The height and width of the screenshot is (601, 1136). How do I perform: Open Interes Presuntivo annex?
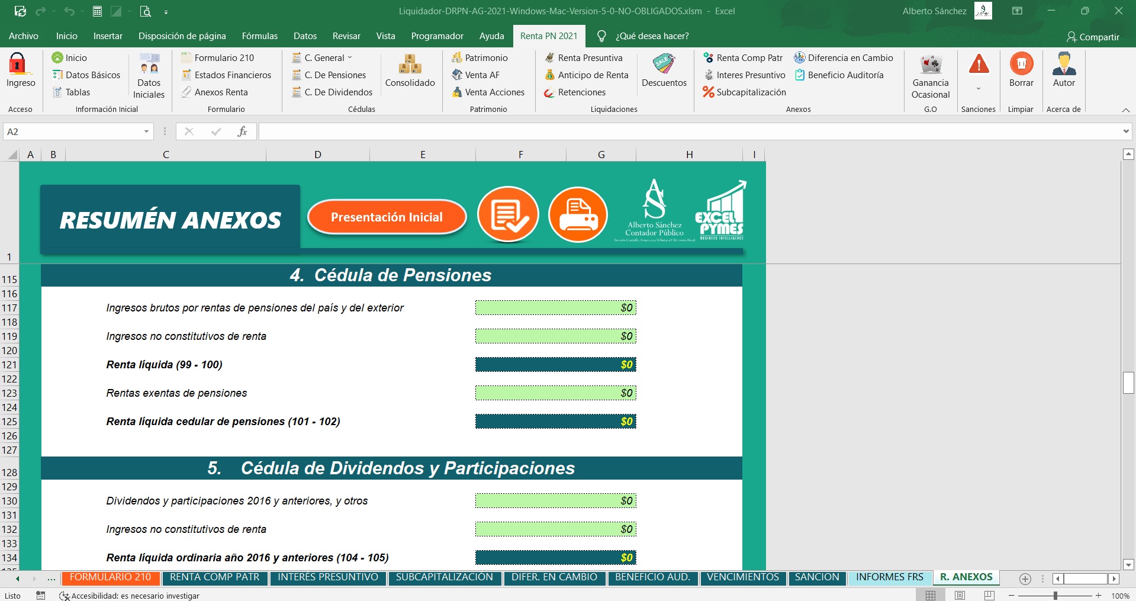[744, 75]
